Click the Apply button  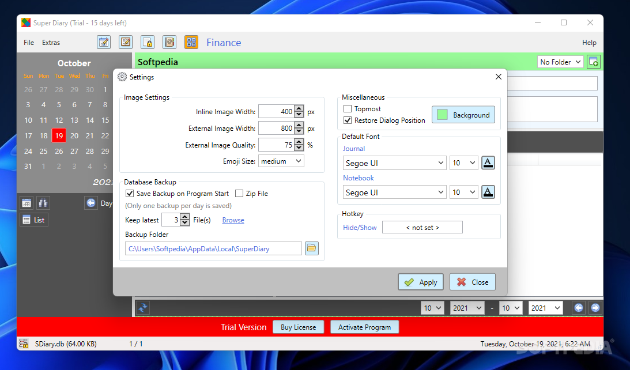pos(421,282)
